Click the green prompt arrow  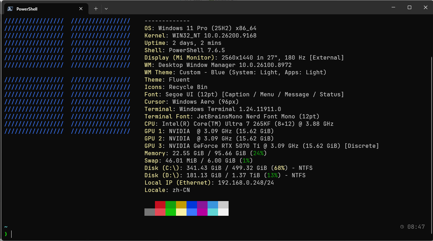[6, 234]
